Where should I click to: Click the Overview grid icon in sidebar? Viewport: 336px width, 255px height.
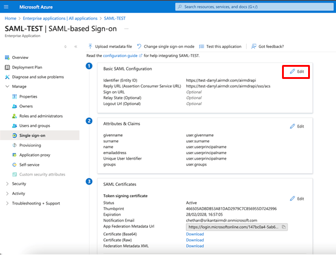(x=7, y=58)
